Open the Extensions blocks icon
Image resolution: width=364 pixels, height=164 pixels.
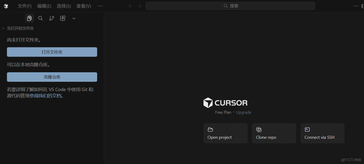click(63, 18)
